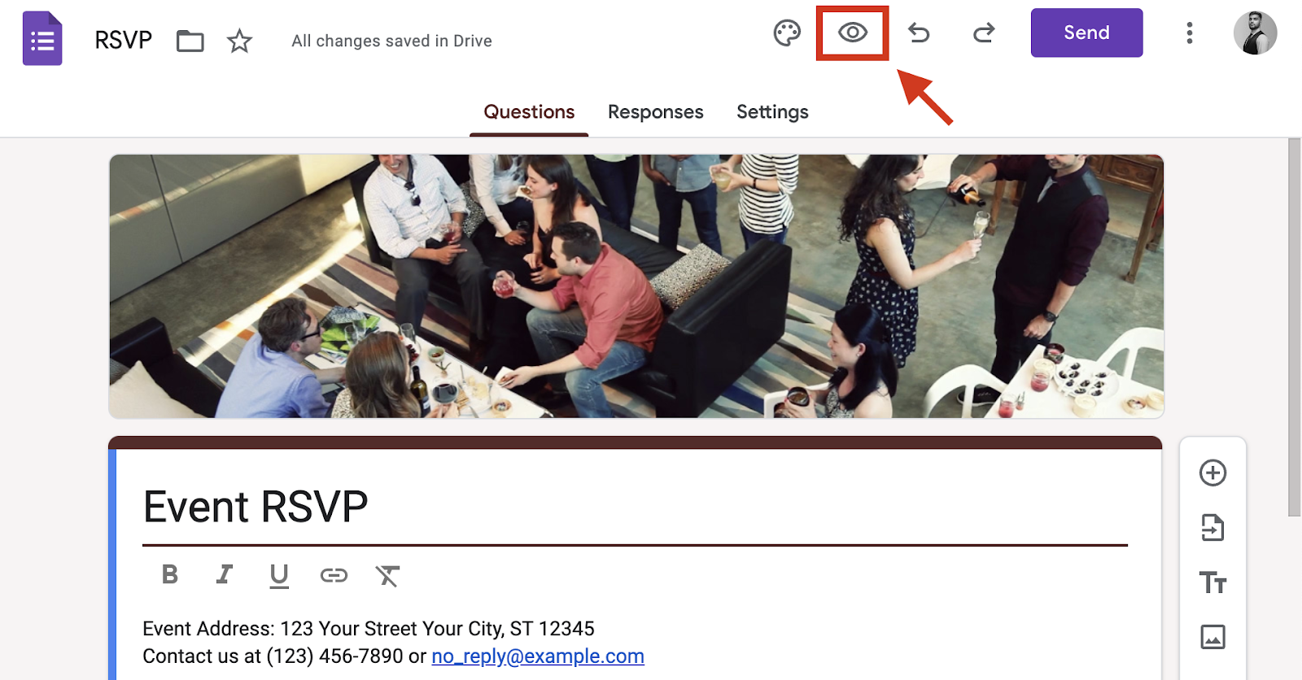Viewport: 1302px width, 680px height.
Task: Insert a link in the description
Action: point(334,576)
